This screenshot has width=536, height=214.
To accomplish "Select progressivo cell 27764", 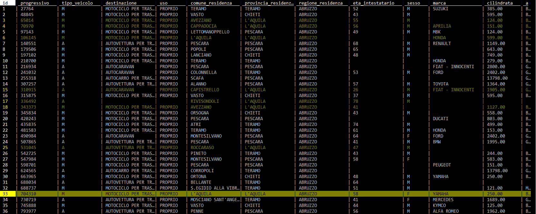I will coord(27,9).
